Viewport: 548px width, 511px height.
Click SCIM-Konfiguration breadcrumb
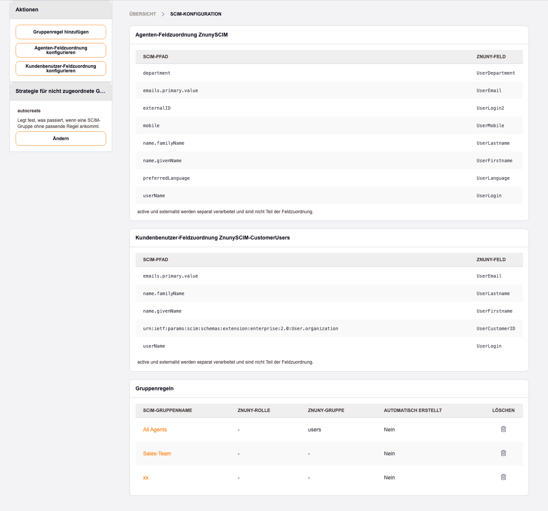196,14
